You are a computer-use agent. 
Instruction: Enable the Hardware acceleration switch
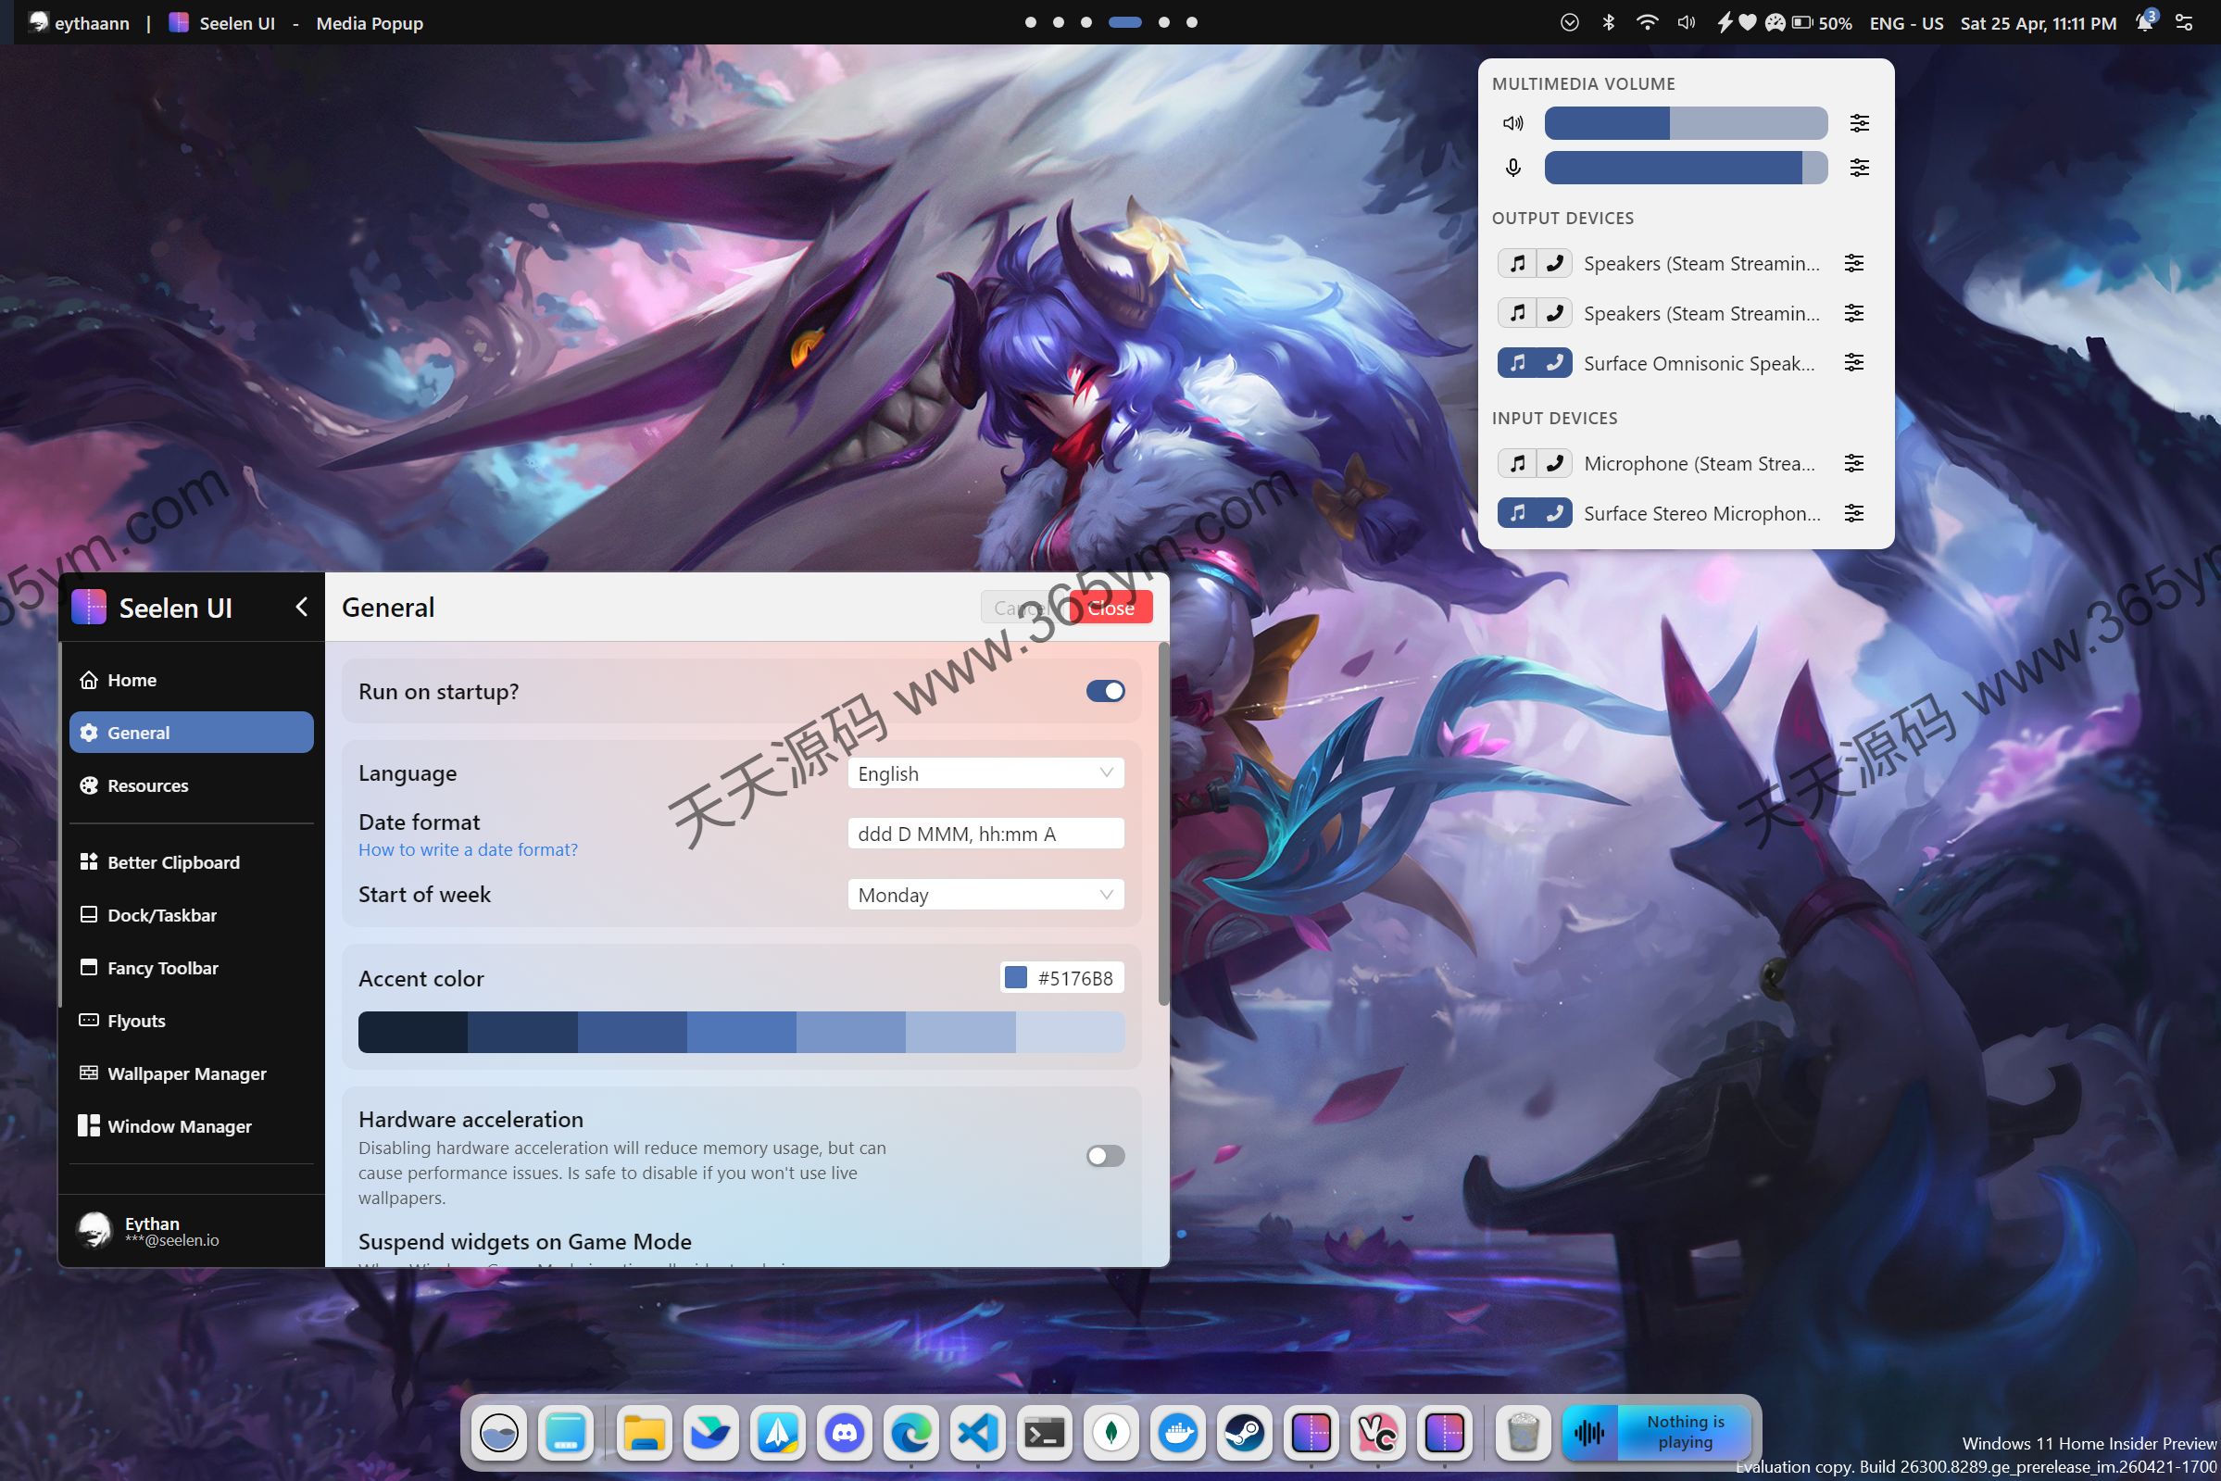[1105, 1156]
